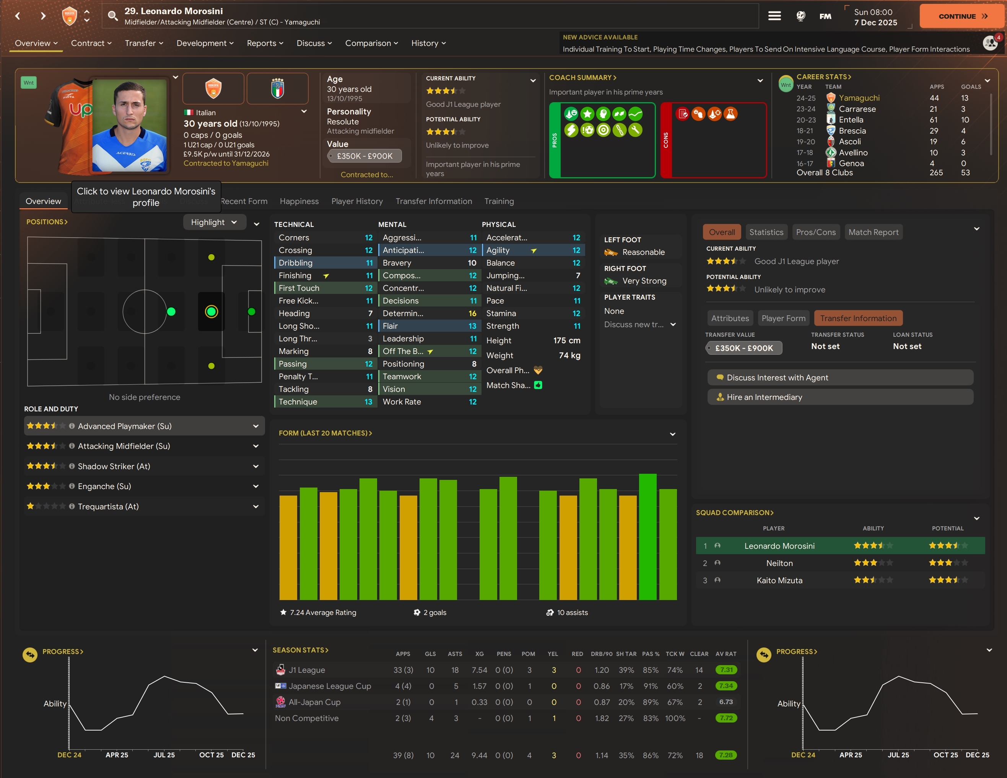Switch to the Player Form toggle button
The height and width of the screenshot is (778, 1007).
[783, 318]
